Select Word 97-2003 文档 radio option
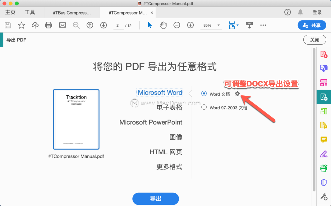 pos(204,107)
